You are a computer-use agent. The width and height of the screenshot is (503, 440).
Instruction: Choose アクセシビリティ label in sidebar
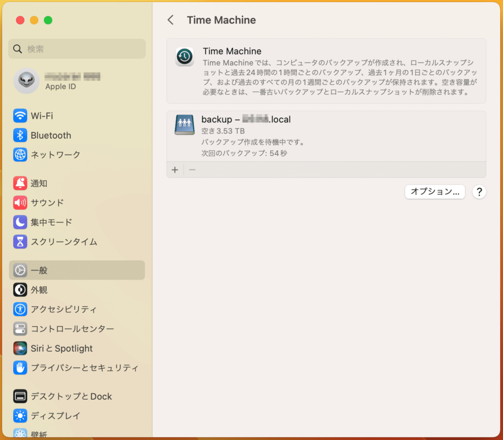pyautogui.click(x=63, y=309)
